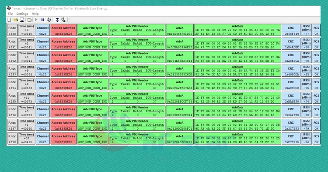Click AdvA address 0x30BA90996EE8
This screenshot has height=172, width=328.
[x=179, y=47]
